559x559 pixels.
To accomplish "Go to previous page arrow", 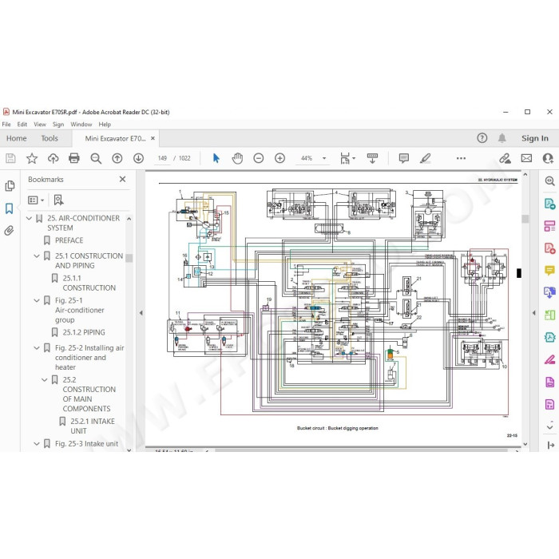I will point(117,158).
